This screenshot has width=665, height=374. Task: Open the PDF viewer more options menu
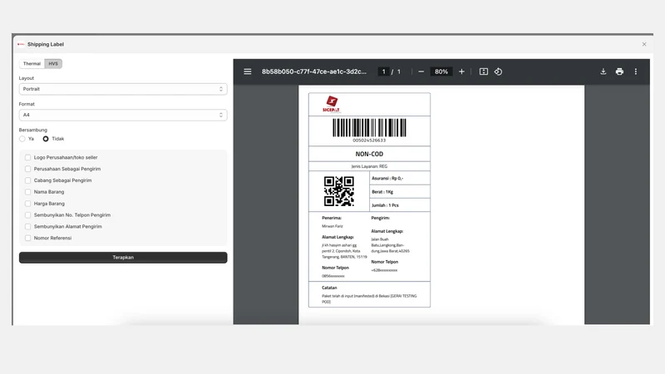point(635,71)
